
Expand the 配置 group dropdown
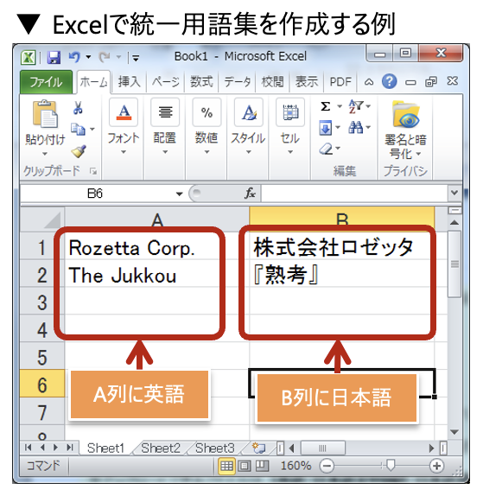165,152
